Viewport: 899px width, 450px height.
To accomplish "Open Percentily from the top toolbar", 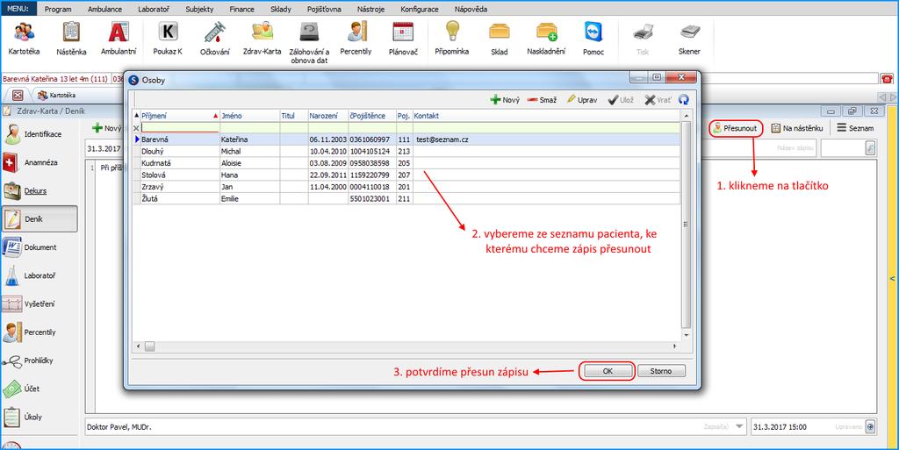I will pos(356,38).
